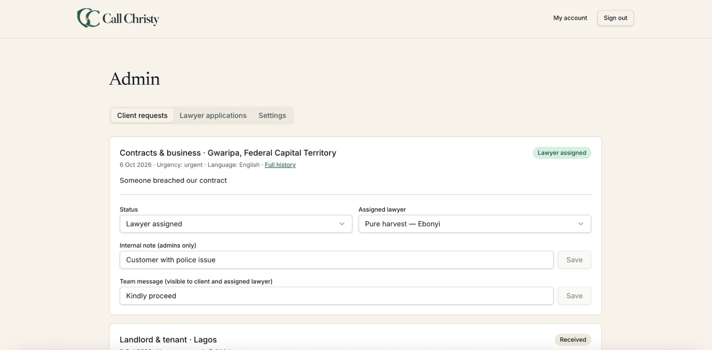Image resolution: width=712 pixels, height=350 pixels.
Task: Focus the Internal note input field
Action: click(336, 260)
